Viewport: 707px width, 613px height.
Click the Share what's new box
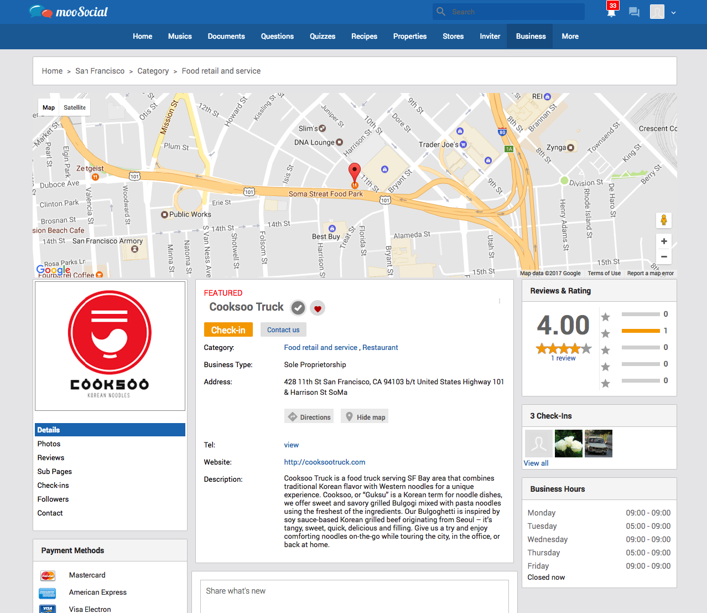355,596
